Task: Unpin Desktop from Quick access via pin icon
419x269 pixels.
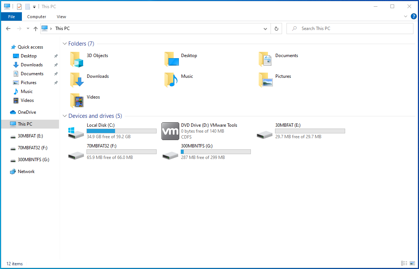Action: pos(56,56)
